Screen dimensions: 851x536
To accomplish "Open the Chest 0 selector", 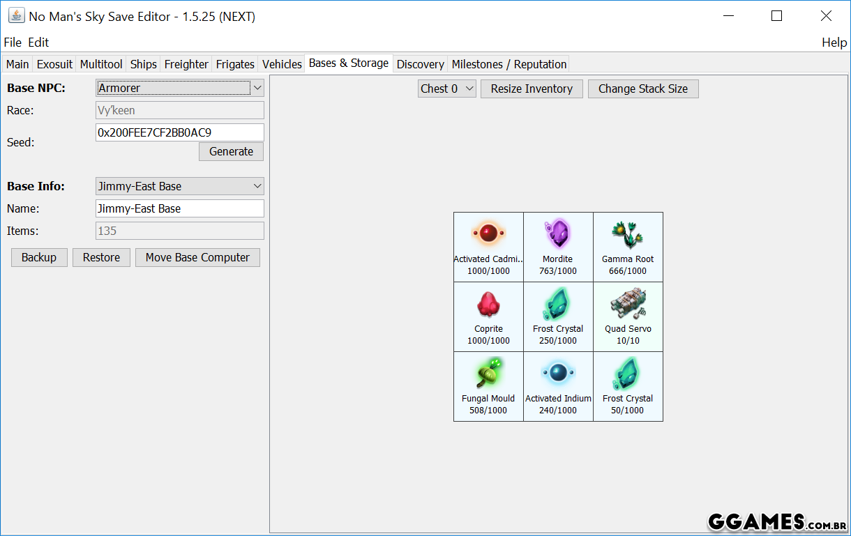I will tap(447, 89).
